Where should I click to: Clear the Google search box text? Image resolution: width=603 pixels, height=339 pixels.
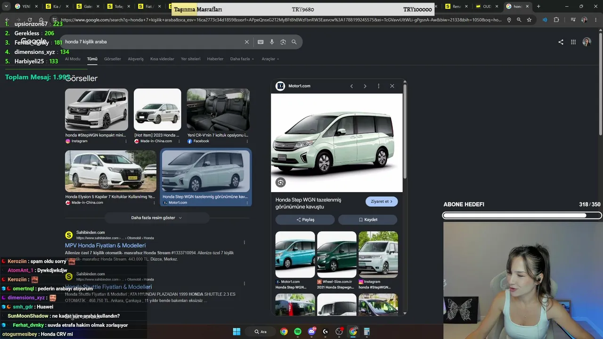click(246, 42)
